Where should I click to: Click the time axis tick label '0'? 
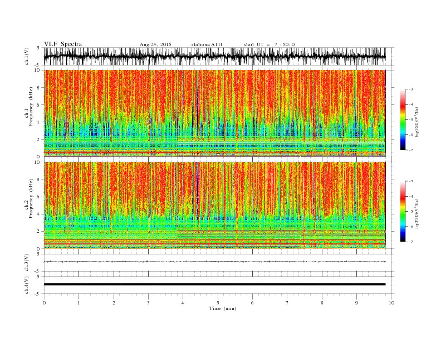point(44,303)
